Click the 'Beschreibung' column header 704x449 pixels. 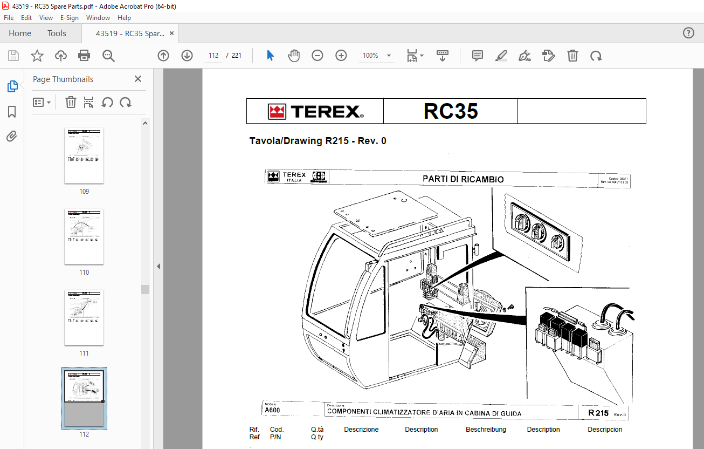point(486,430)
